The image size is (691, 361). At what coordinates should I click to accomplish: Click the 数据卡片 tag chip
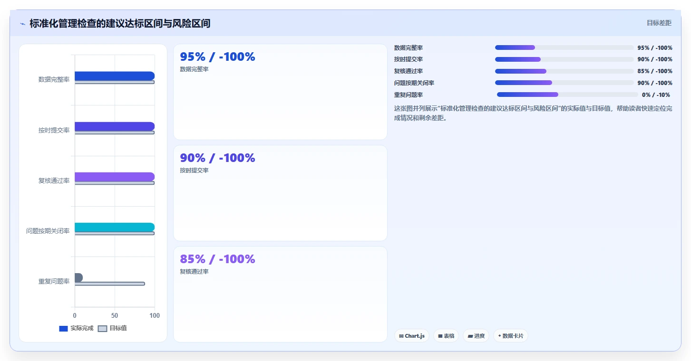tap(511, 336)
